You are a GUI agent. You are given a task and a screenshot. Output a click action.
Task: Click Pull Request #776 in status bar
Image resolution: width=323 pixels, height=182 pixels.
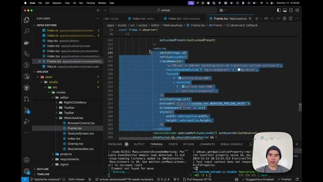point(197,179)
